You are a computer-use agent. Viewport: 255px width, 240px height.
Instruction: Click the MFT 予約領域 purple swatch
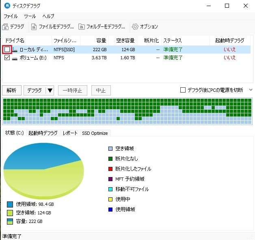click(110, 179)
